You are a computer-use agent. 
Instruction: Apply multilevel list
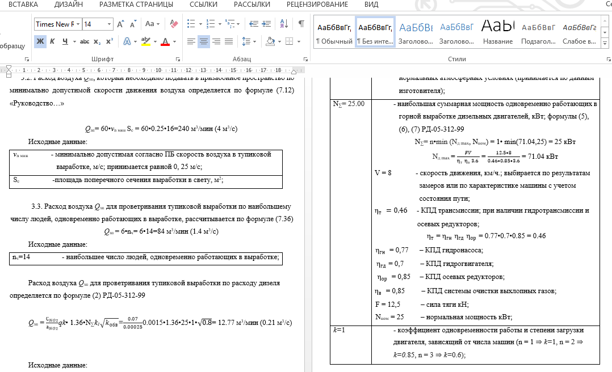click(230, 24)
